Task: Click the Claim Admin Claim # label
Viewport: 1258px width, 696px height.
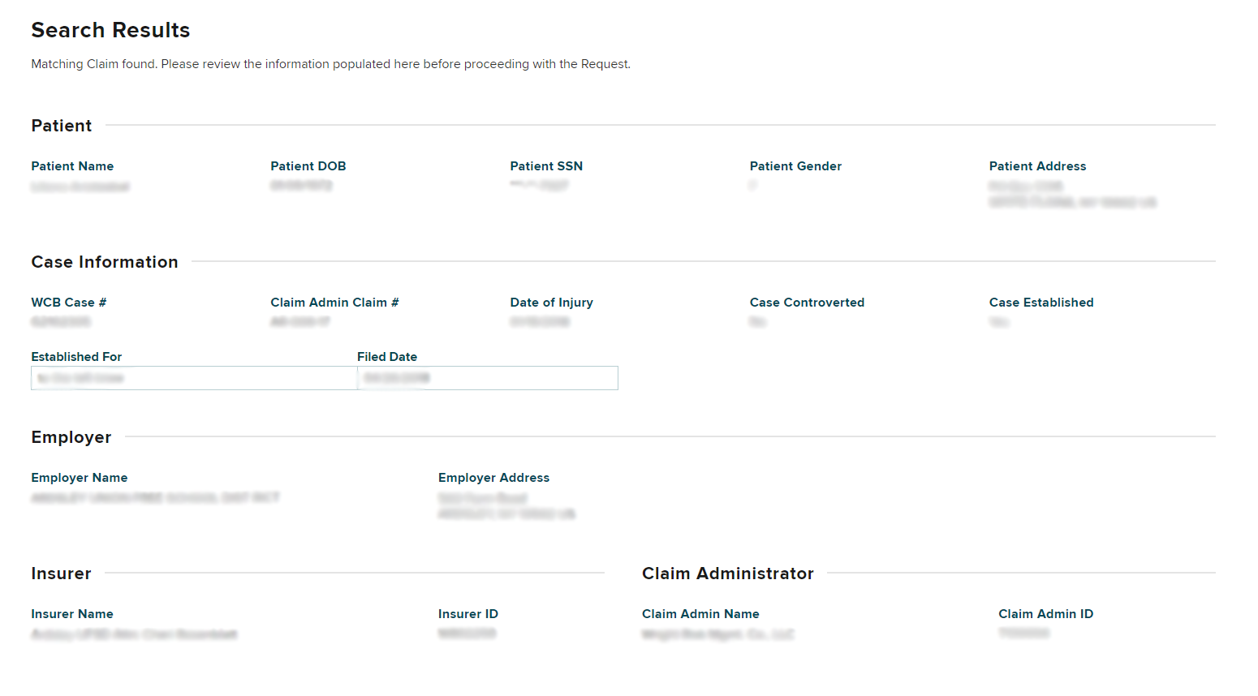Action: (334, 303)
